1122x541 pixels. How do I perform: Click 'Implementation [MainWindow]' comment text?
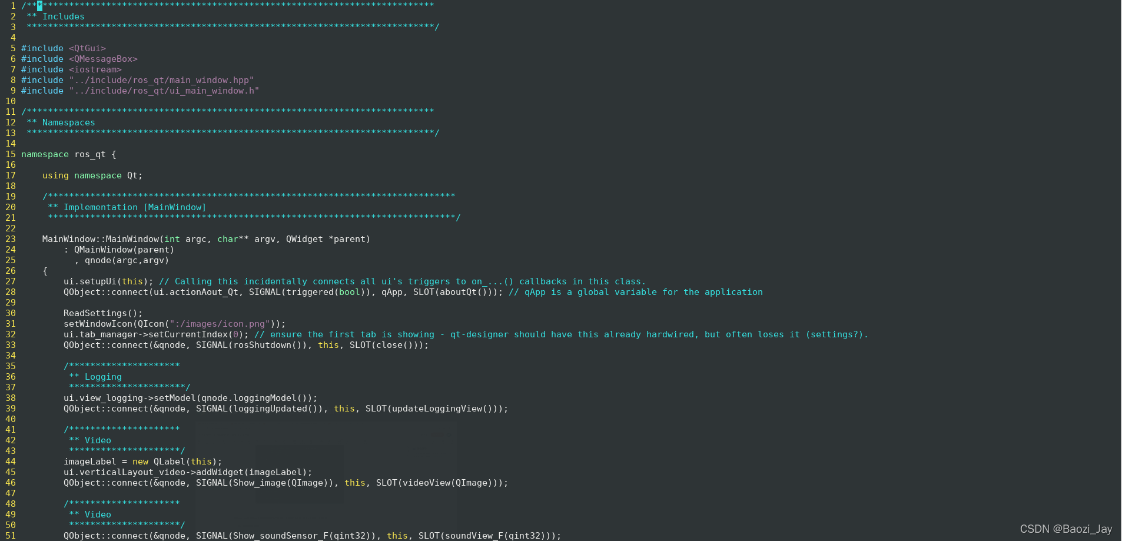pyautogui.click(x=135, y=207)
